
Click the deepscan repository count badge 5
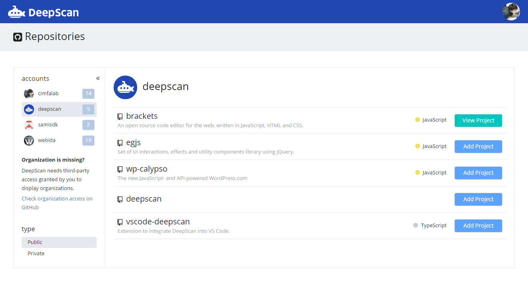pyautogui.click(x=88, y=109)
